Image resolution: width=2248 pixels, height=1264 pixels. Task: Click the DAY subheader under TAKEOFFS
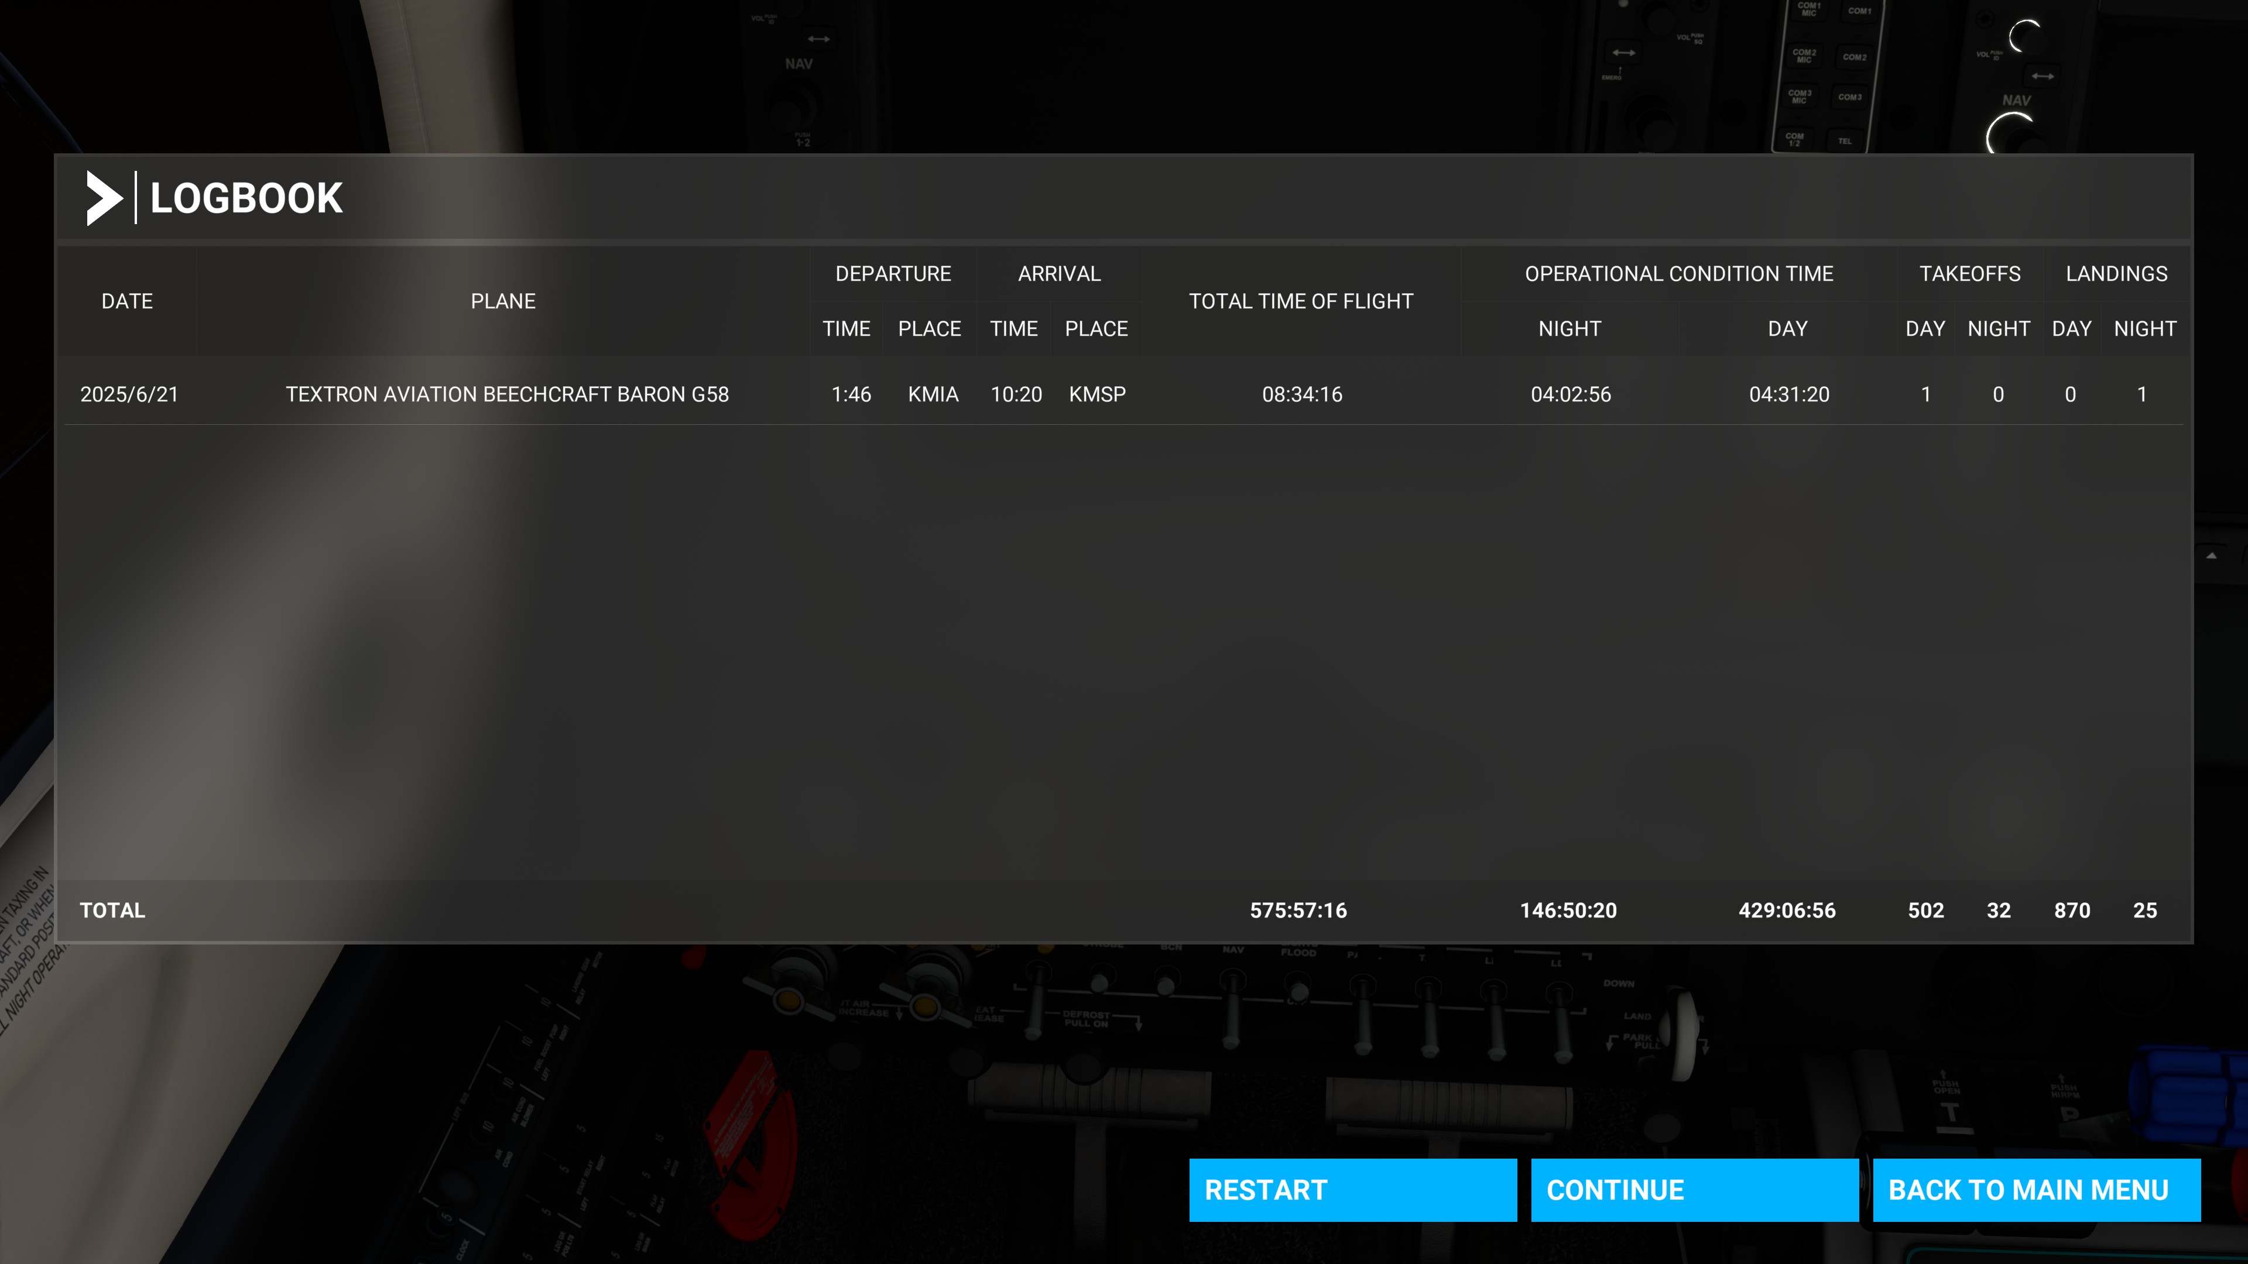click(1925, 329)
